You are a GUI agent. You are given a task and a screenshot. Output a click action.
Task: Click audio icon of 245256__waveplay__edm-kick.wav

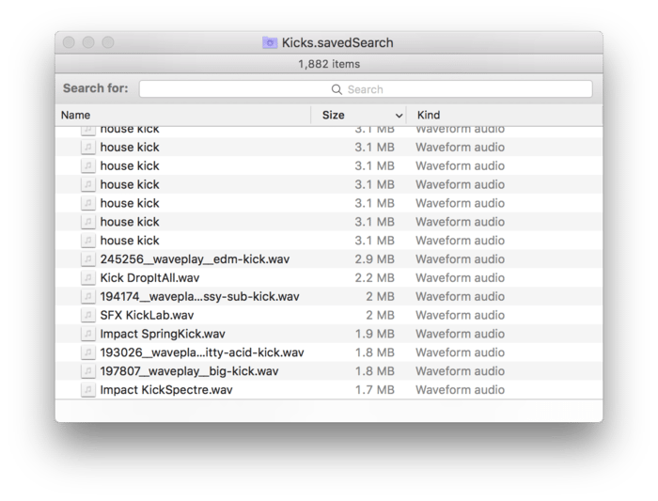tap(87, 258)
